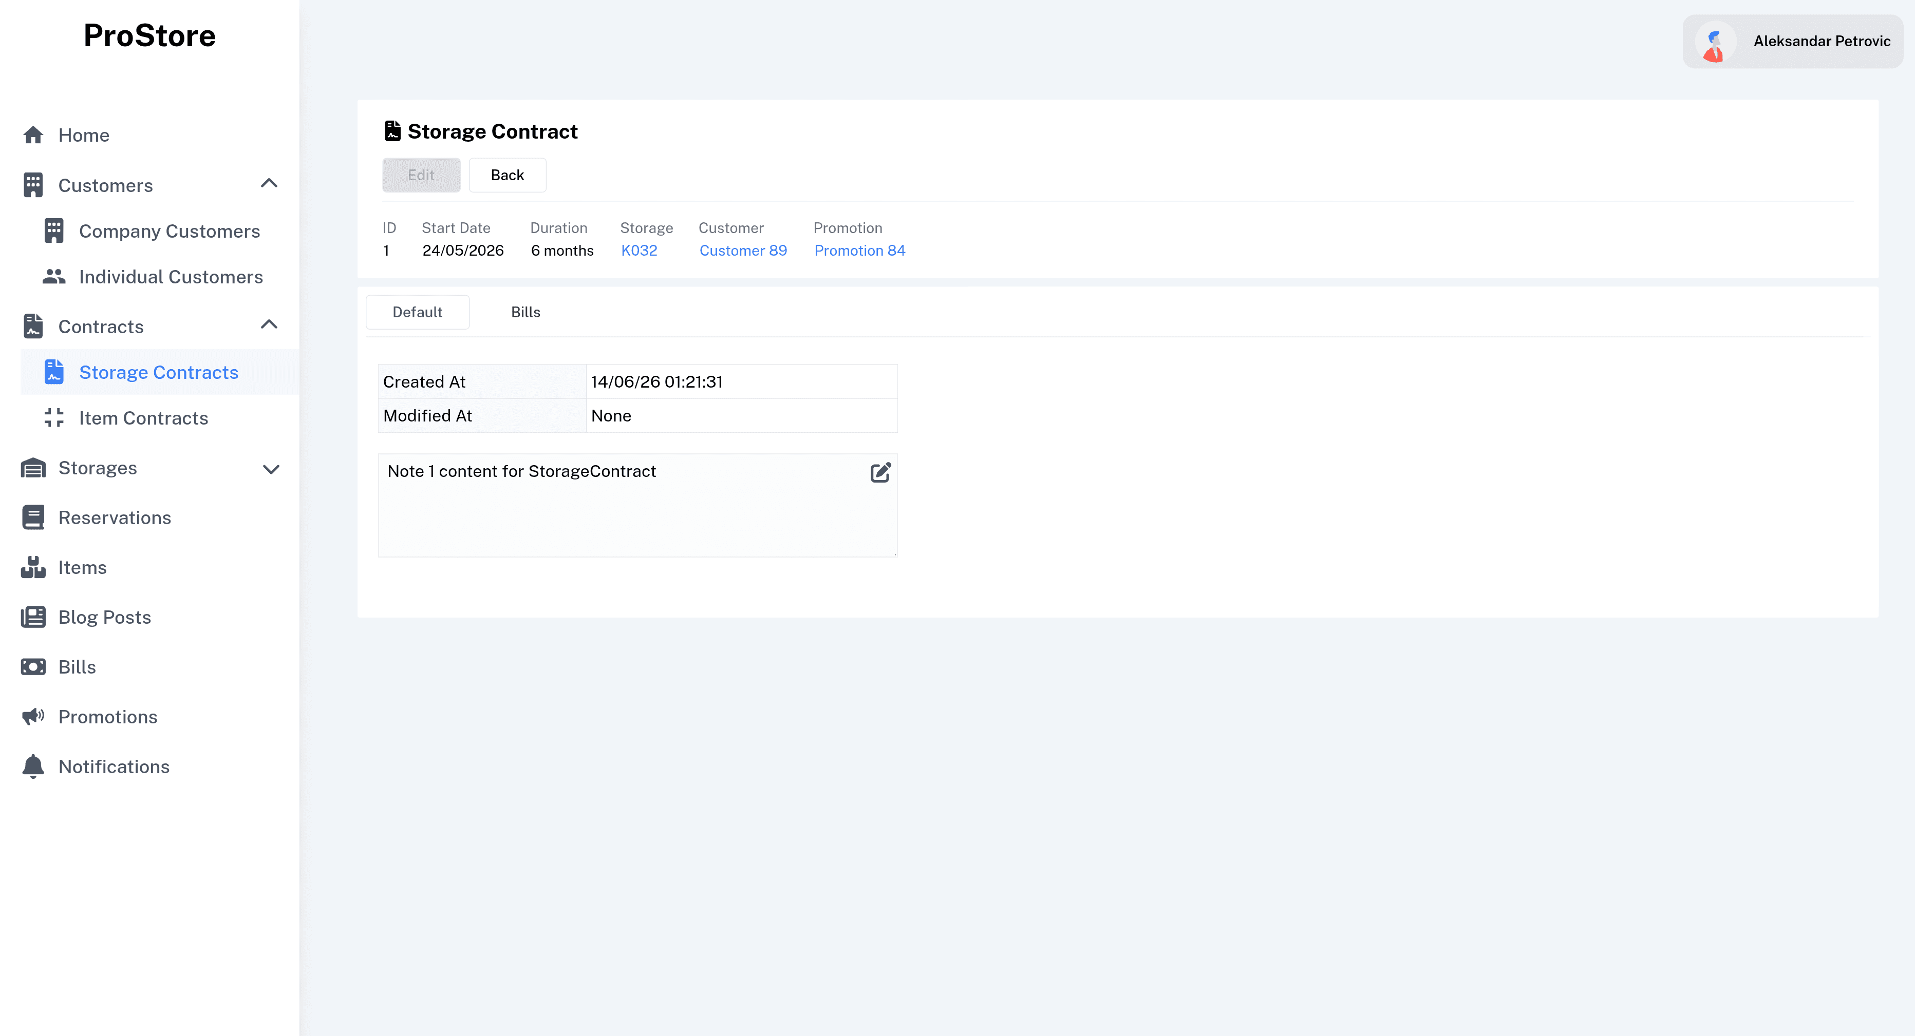
Task: Click the start date 24/05/2026
Action: pos(462,251)
